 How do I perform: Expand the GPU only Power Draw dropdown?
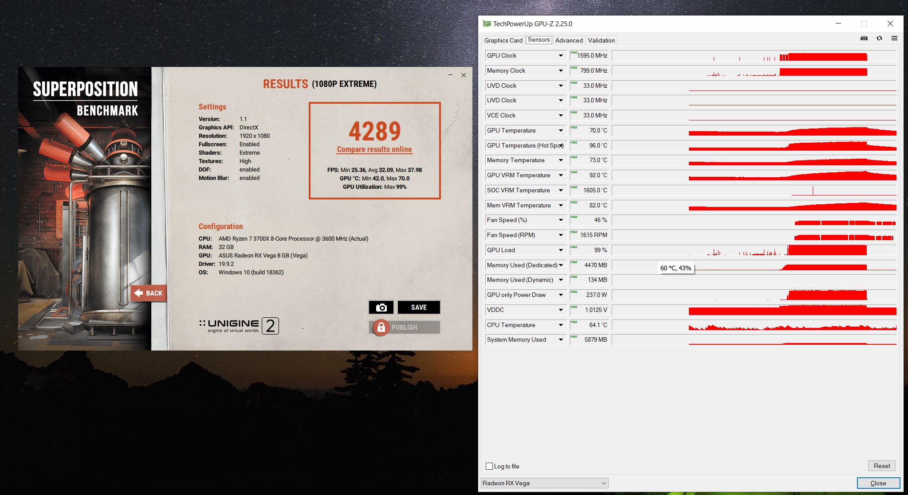561,295
